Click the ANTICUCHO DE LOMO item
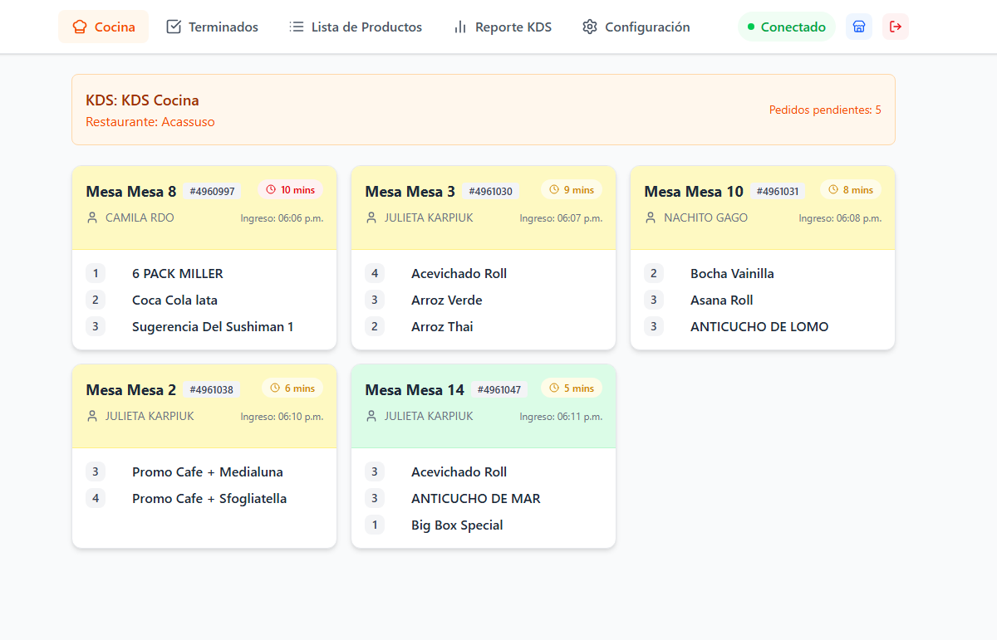This screenshot has width=997, height=640. [x=759, y=326]
